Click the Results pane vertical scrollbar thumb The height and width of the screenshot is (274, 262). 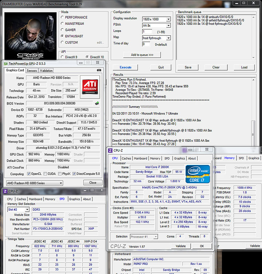[253, 133]
